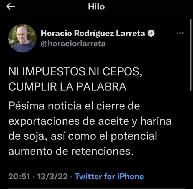Open the three-dot more options menu
This screenshot has width=193, height=189.
tap(180, 33)
